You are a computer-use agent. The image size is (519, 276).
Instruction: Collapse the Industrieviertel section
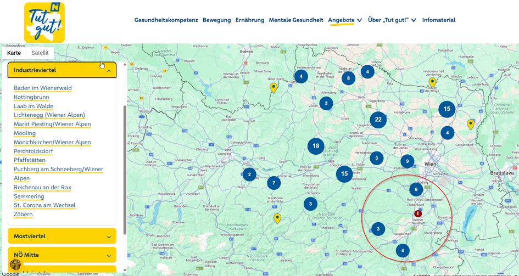click(x=62, y=70)
